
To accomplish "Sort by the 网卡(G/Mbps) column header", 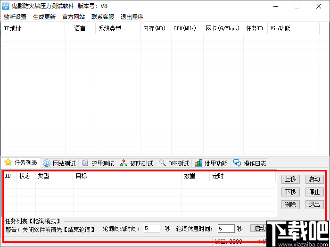I will (x=223, y=28).
